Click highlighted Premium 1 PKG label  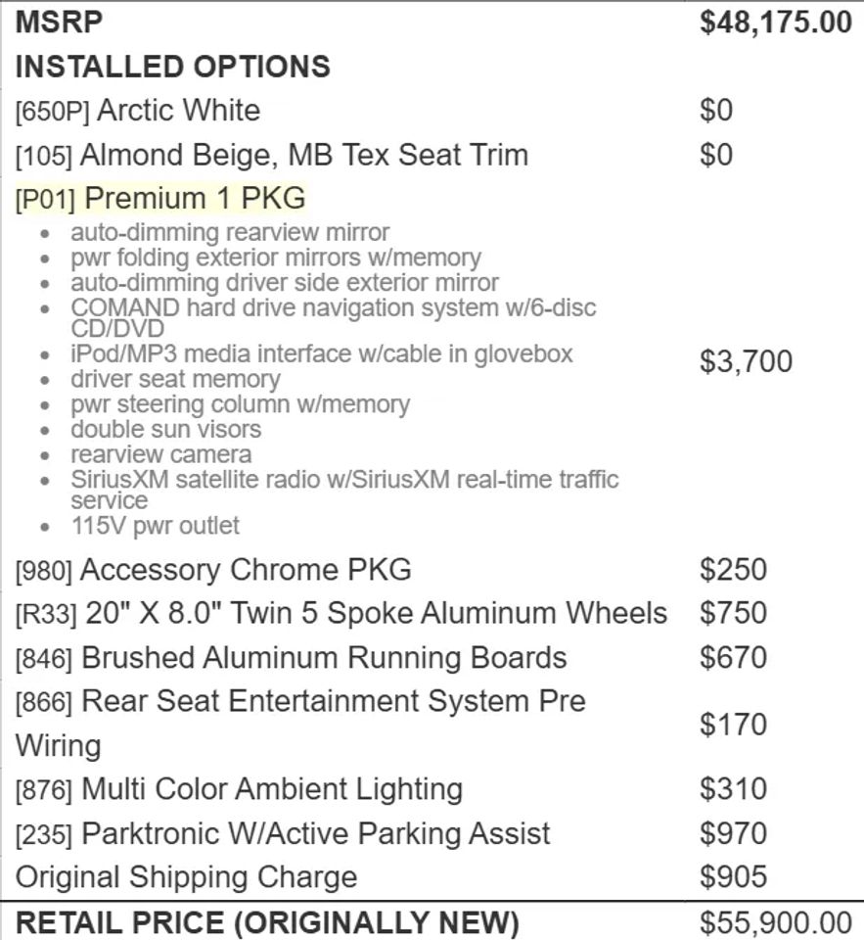tap(160, 199)
